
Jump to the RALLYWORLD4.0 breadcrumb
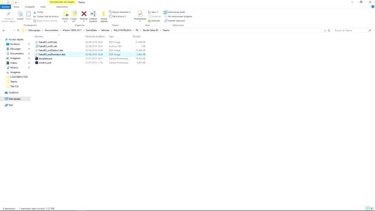click(122, 30)
